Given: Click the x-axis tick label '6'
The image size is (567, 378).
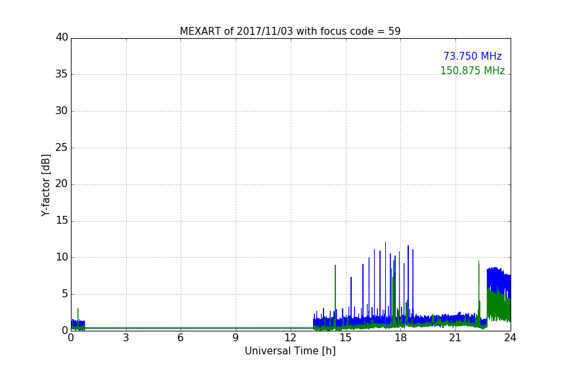Looking at the screenshot, I should [x=180, y=338].
